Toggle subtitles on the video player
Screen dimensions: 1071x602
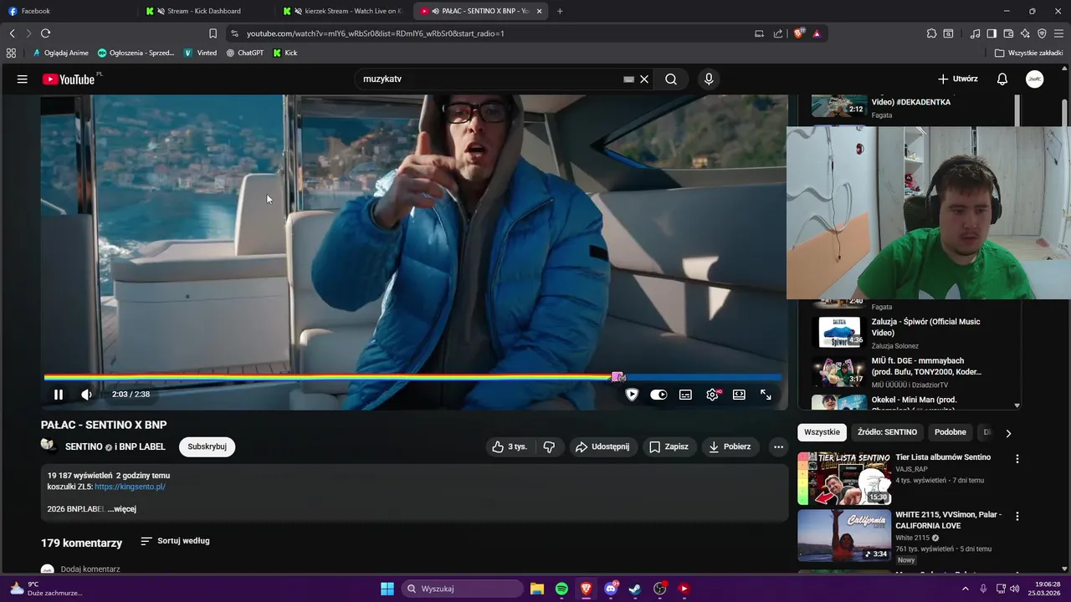point(685,395)
